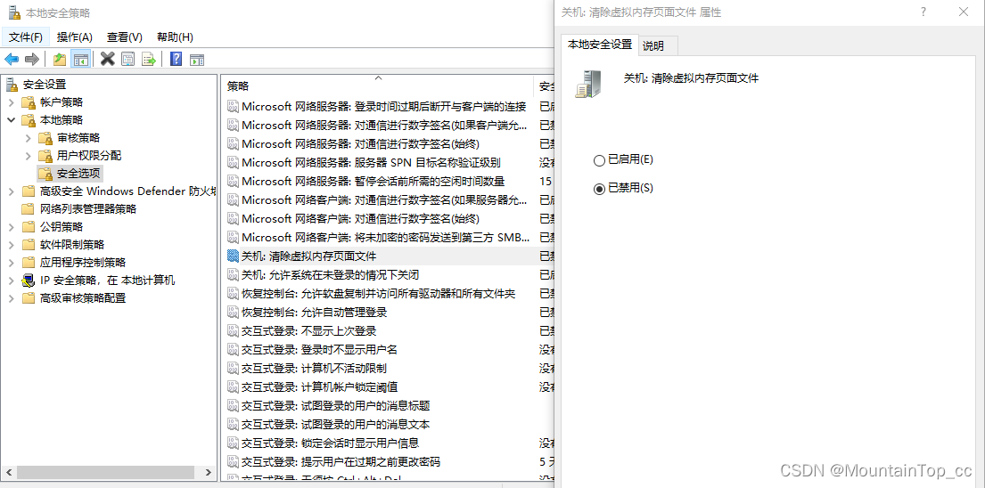Select 网络客户端: 对通信进行数字签名(始终) policy

pos(361,219)
